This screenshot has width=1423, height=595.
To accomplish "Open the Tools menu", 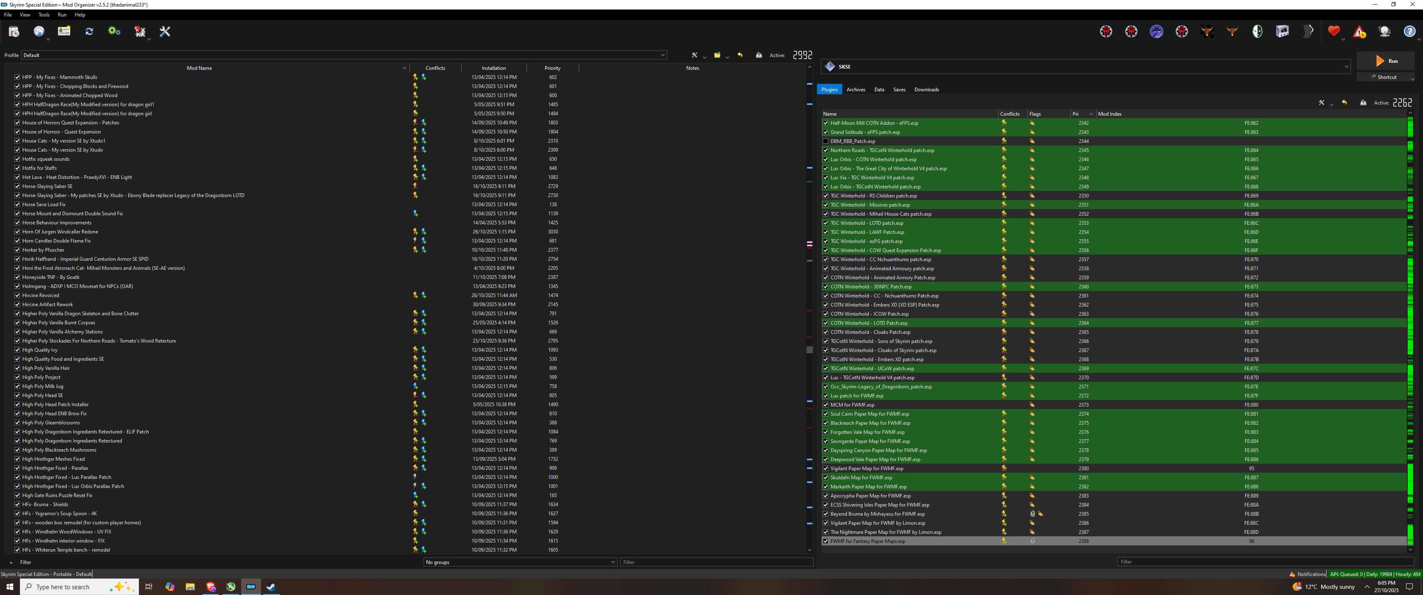I will pos(43,15).
